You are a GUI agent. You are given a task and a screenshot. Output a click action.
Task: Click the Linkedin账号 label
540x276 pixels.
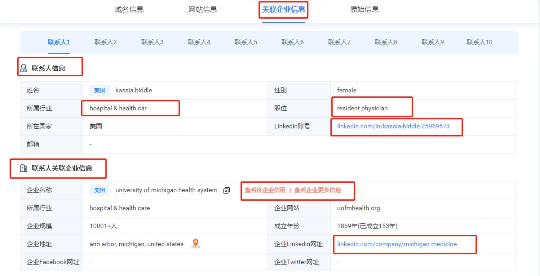click(x=292, y=126)
